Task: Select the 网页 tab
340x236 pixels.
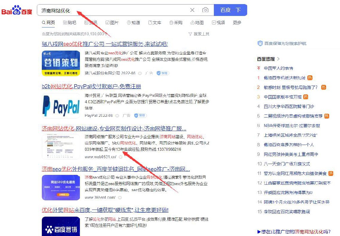Action: click(48, 22)
